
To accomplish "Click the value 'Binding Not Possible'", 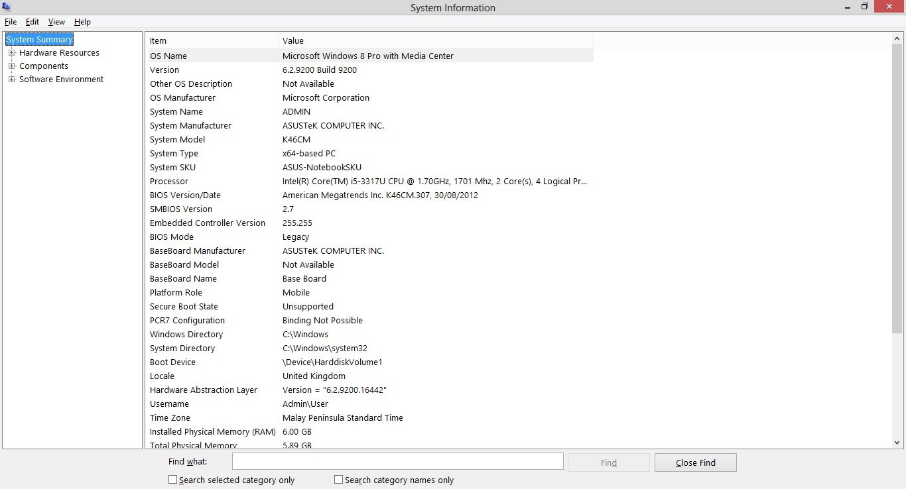I will pos(322,321).
